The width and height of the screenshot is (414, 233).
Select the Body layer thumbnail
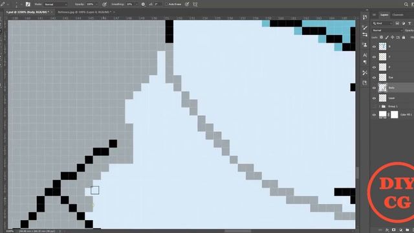pos(382,88)
